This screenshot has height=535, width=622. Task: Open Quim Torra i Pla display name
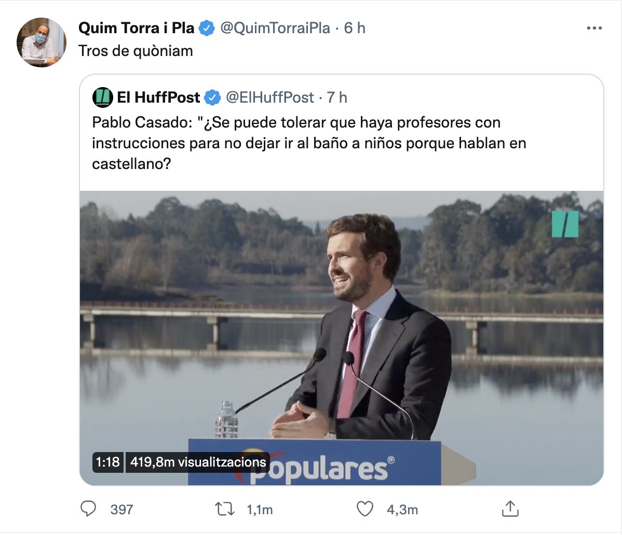[x=136, y=28]
